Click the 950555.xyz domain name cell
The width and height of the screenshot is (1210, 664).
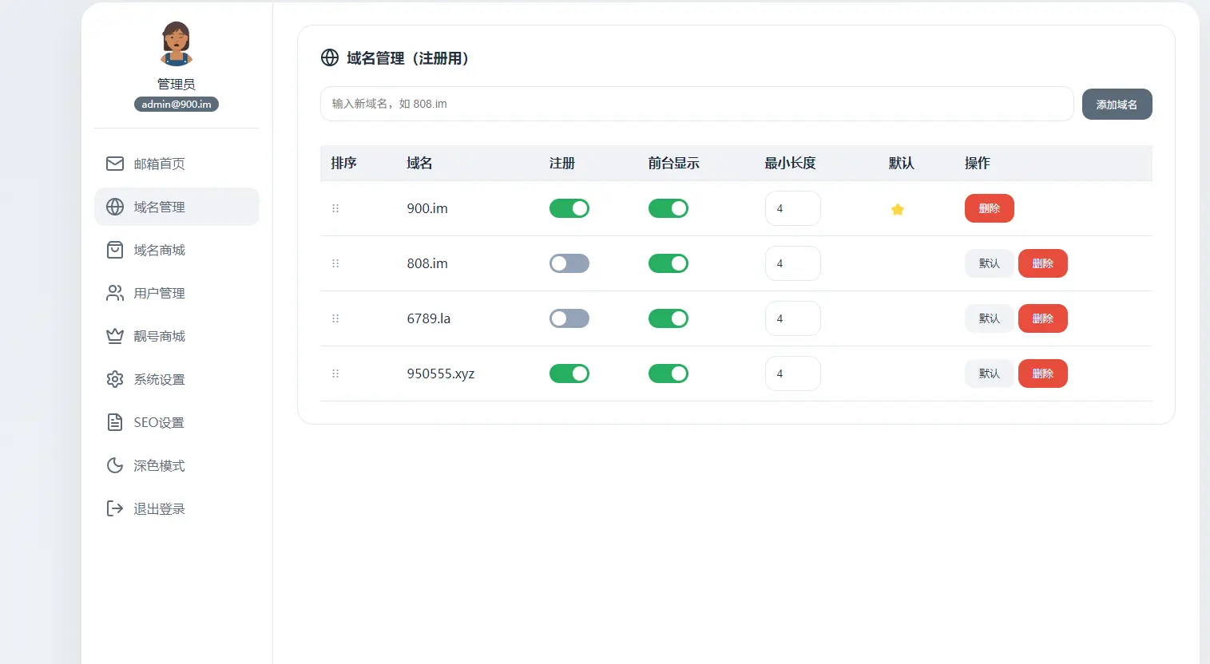(x=441, y=373)
